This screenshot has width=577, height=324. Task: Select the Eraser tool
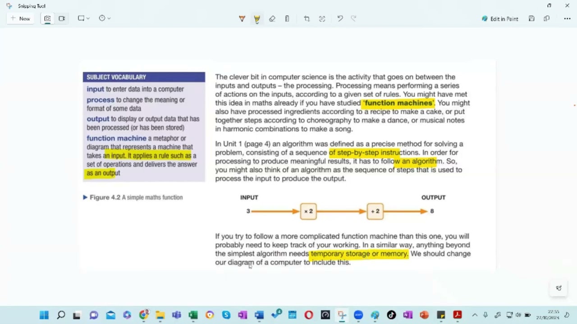pos(272,18)
